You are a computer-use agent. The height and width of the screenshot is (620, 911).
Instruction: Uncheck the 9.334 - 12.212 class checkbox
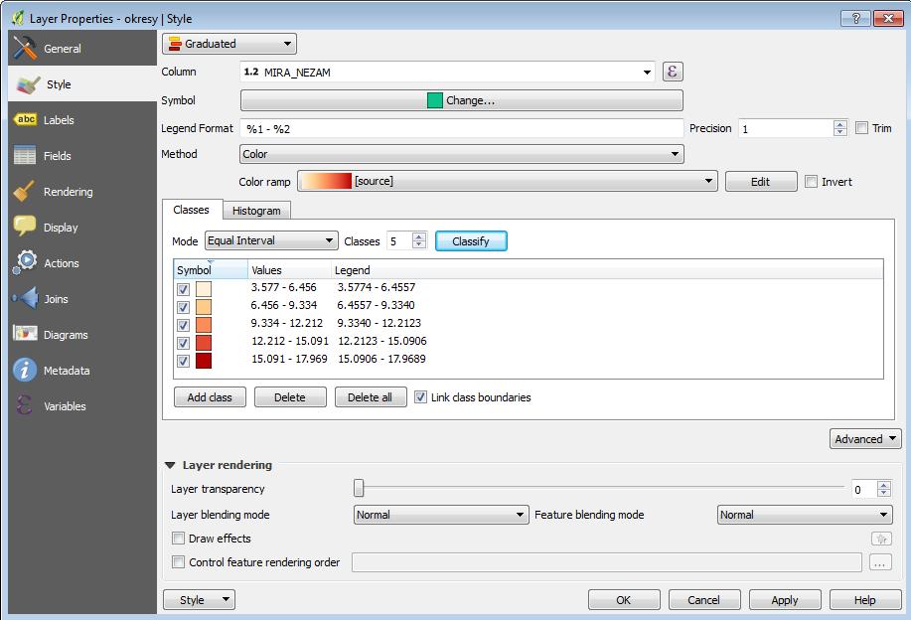183,325
